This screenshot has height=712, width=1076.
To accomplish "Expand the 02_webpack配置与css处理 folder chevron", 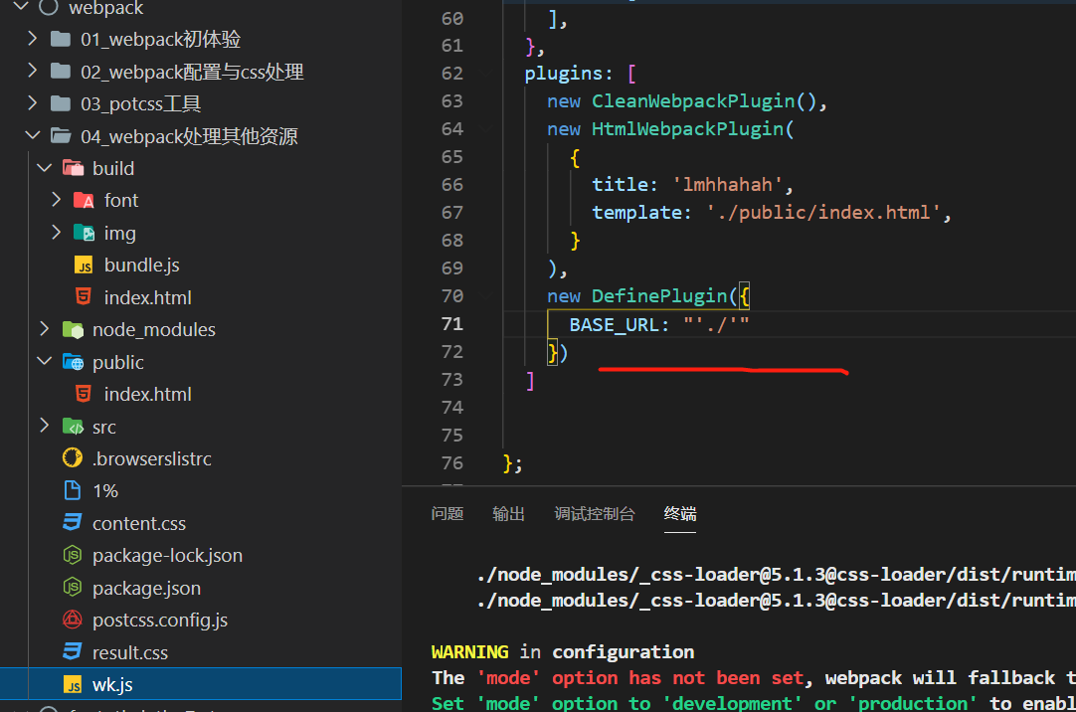I will tap(32, 71).
